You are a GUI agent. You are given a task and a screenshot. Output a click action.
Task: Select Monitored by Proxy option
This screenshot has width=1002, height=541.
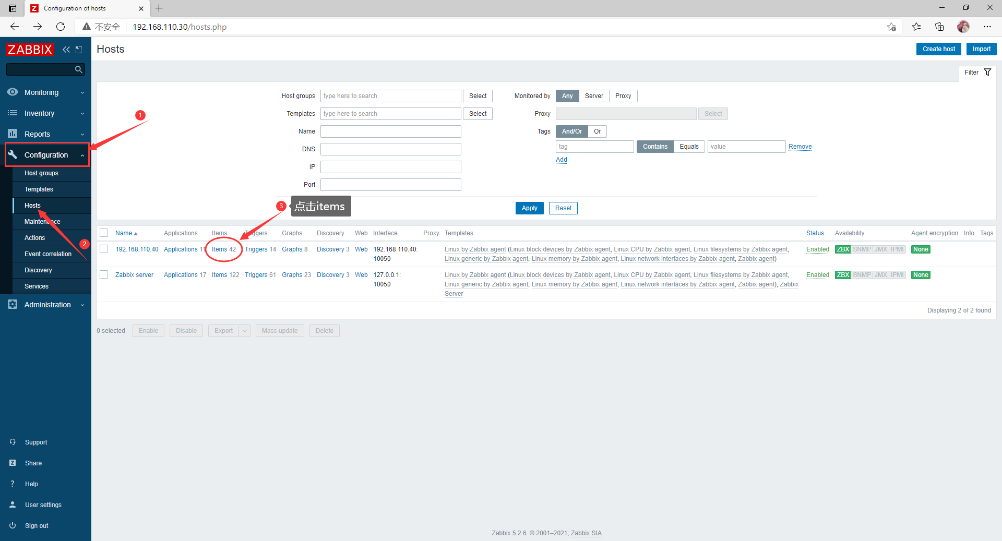click(623, 96)
